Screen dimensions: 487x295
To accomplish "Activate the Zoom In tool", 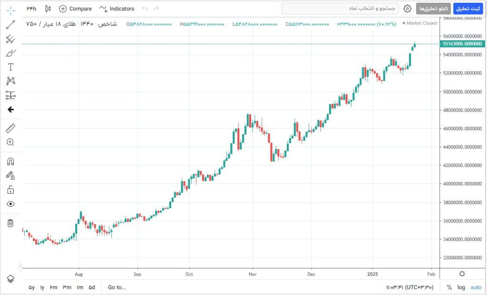I will (x=10, y=142).
